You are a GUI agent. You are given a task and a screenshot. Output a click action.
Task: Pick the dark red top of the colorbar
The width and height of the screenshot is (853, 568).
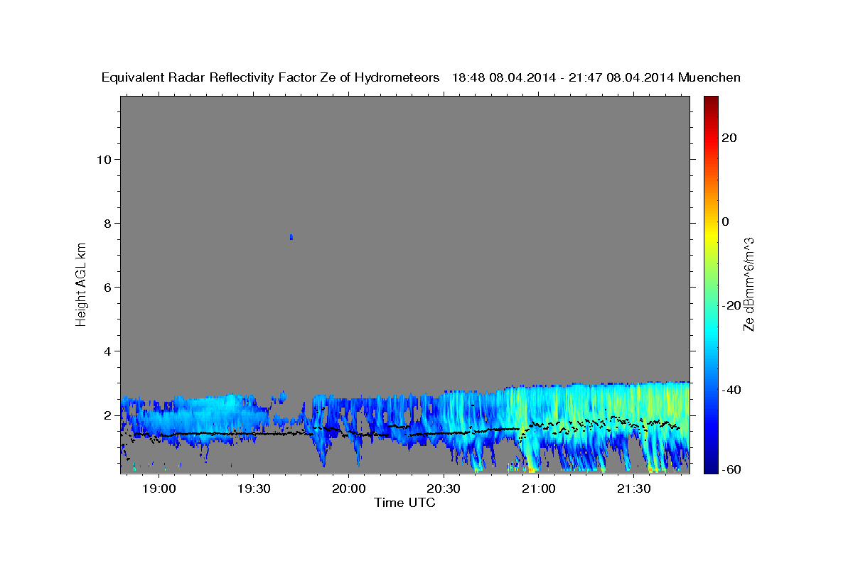point(709,101)
